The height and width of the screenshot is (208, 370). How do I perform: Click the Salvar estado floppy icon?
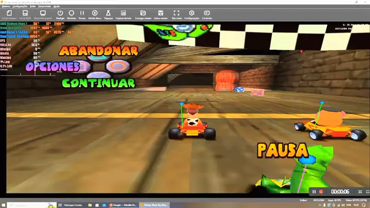[161, 13]
